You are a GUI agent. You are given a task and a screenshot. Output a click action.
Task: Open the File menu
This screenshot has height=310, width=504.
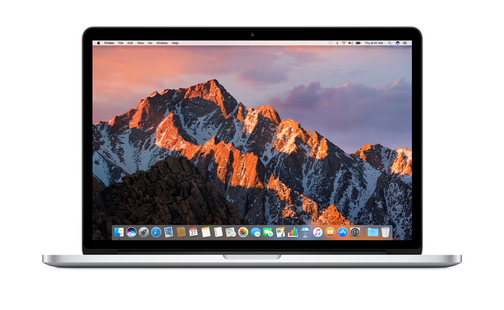tap(121, 43)
